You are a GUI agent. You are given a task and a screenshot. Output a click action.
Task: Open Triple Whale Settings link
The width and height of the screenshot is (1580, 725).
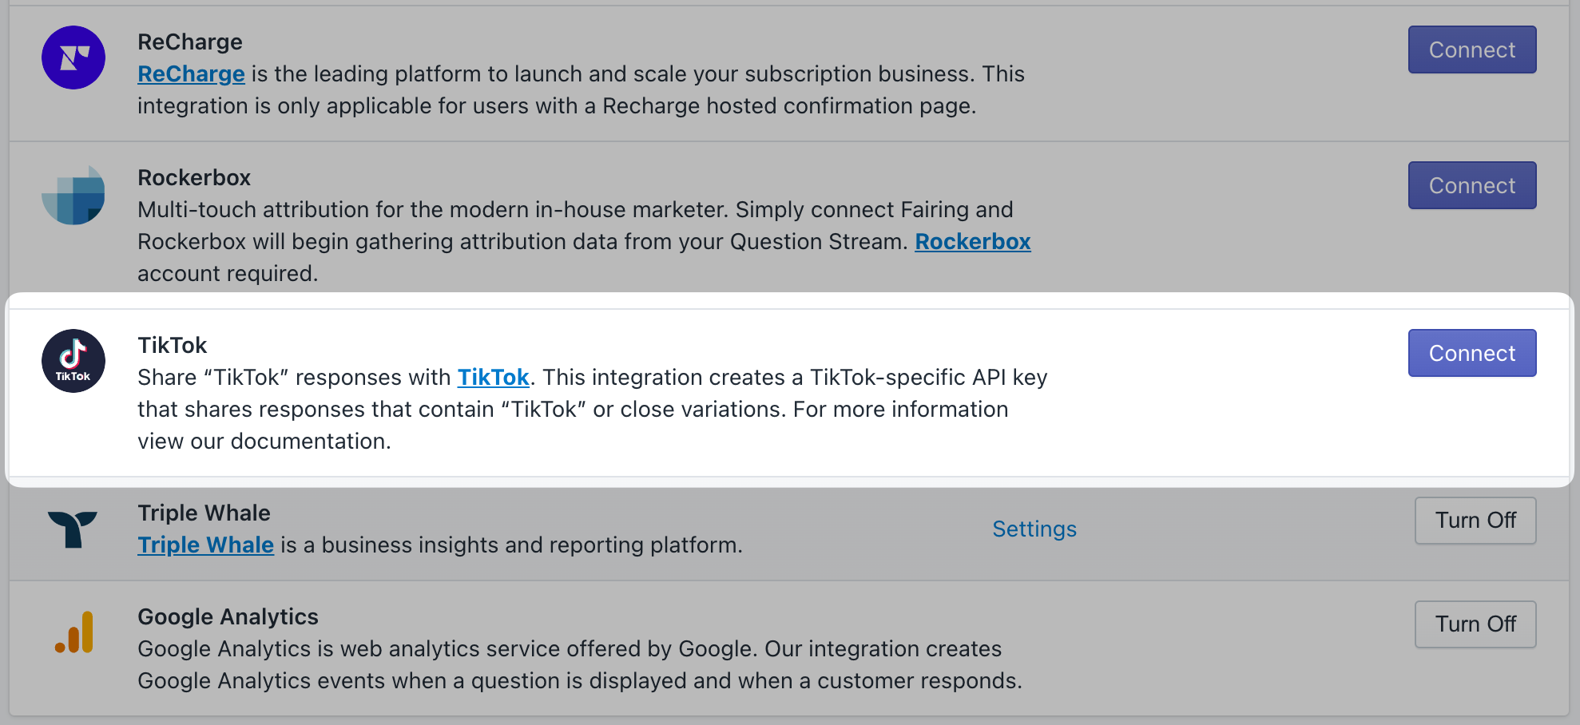click(1034, 529)
